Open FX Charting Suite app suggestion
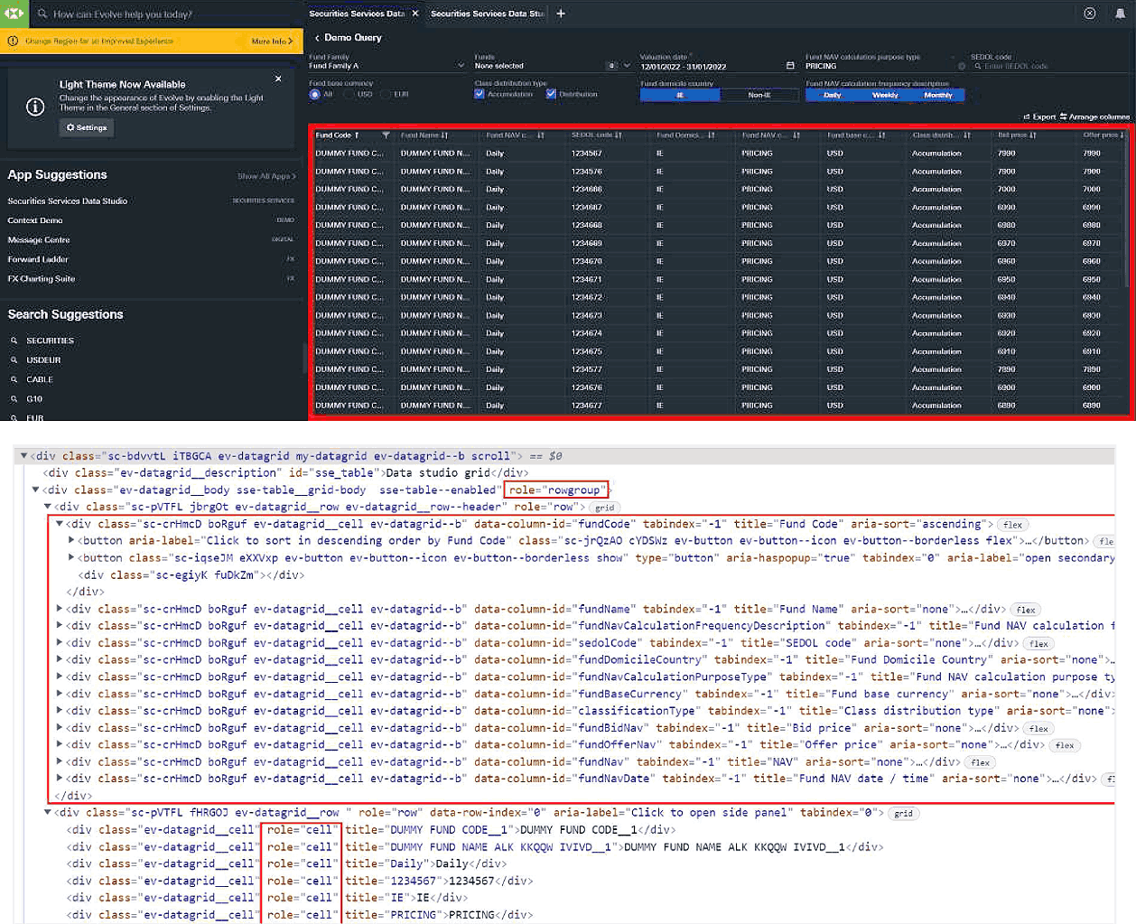 (42, 278)
